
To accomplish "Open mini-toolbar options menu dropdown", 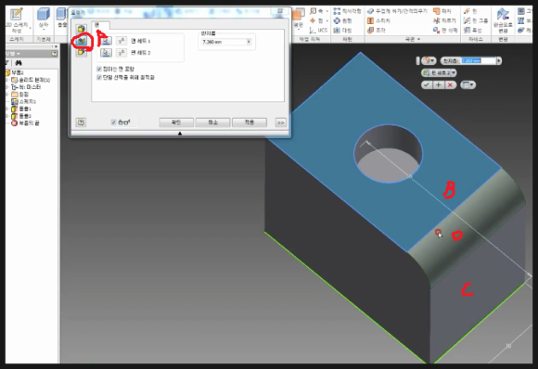I will pyautogui.click(x=468, y=84).
